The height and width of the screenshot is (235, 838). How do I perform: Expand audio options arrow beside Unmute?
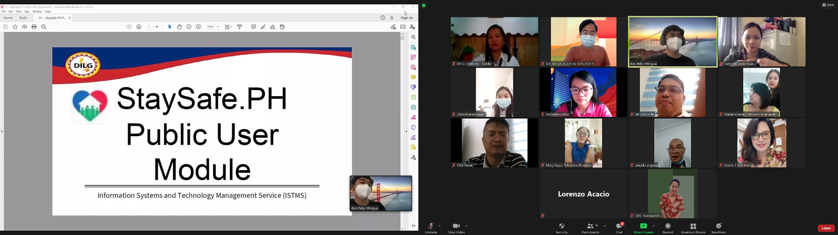[439, 226]
